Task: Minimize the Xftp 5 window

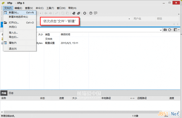Action: (164, 3)
